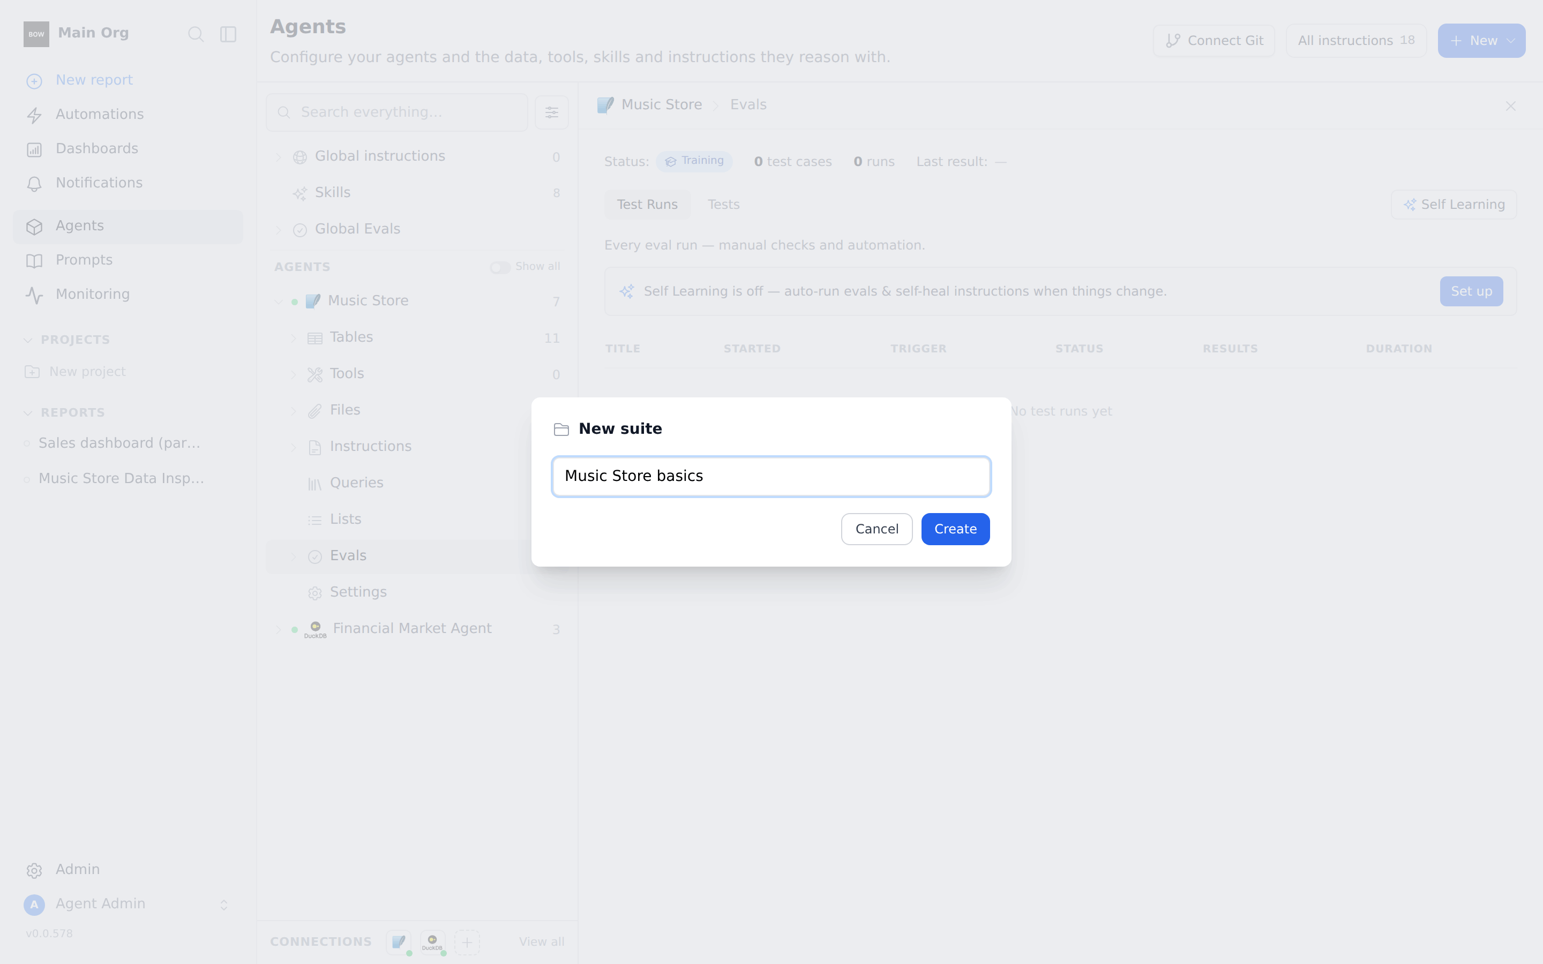Image resolution: width=1543 pixels, height=964 pixels.
Task: Open the sidebar search icon
Action: pyautogui.click(x=196, y=34)
